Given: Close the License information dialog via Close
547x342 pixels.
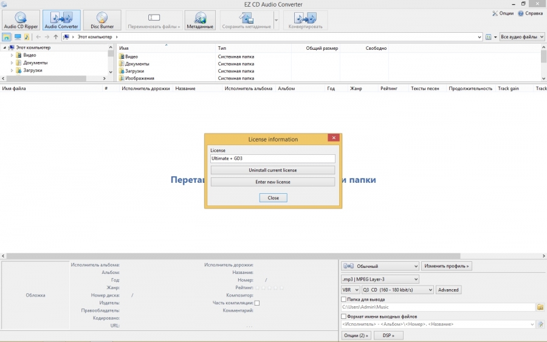Looking at the screenshot, I should click(x=273, y=198).
